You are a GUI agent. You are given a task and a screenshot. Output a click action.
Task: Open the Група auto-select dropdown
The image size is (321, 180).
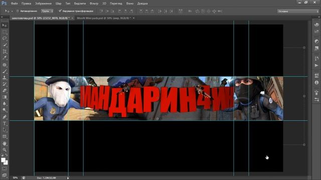(x=47, y=11)
